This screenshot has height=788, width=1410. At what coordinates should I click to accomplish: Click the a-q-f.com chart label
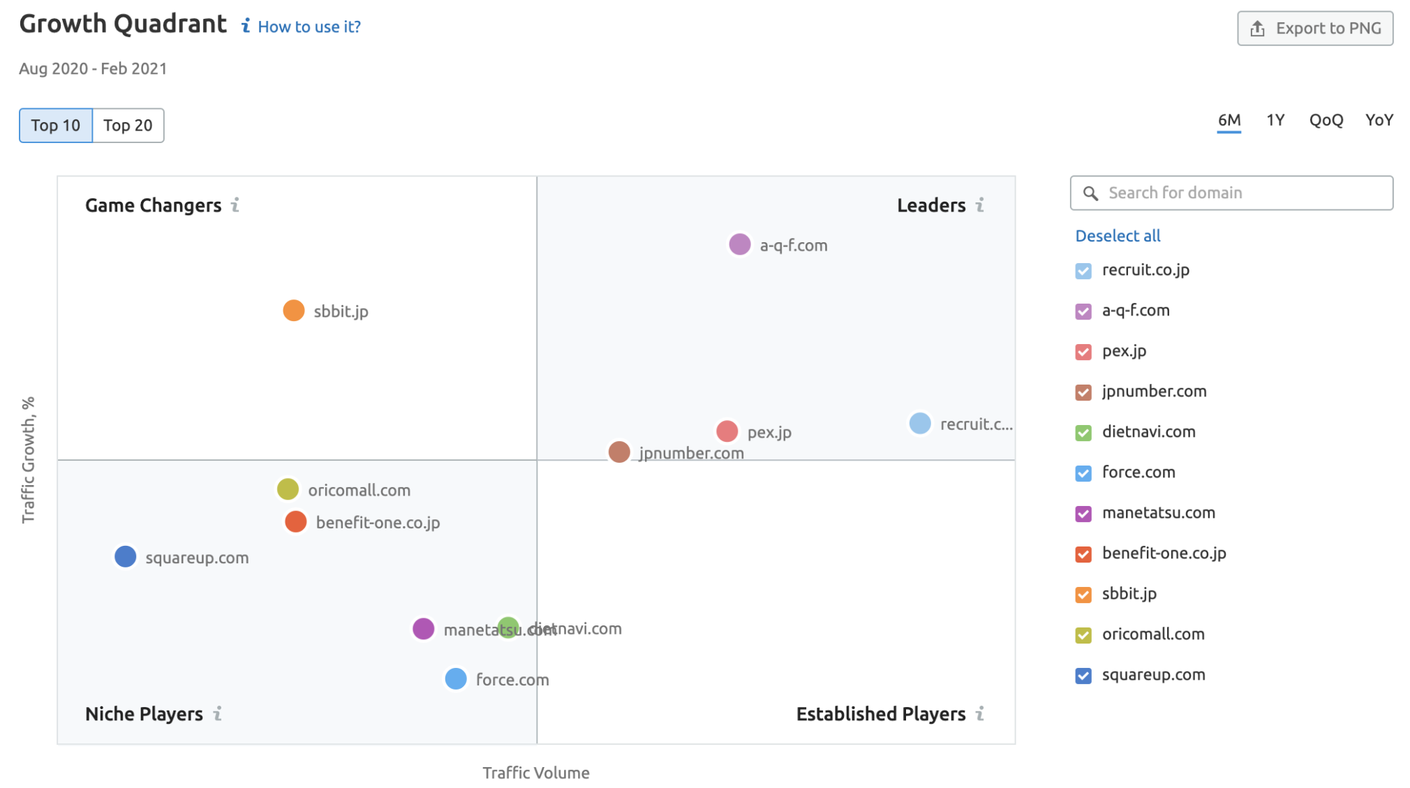click(x=794, y=246)
